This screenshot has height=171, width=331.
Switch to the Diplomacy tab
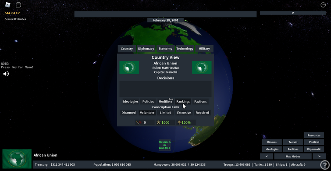point(146,49)
